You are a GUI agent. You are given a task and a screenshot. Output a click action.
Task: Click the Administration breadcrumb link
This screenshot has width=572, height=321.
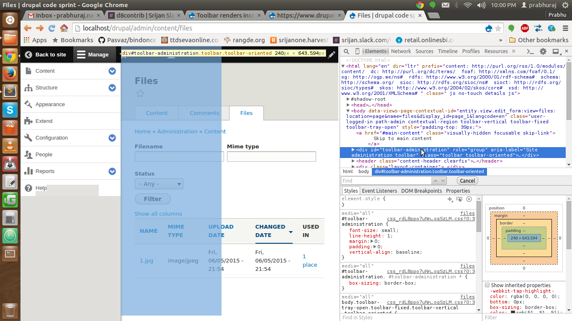click(x=177, y=131)
